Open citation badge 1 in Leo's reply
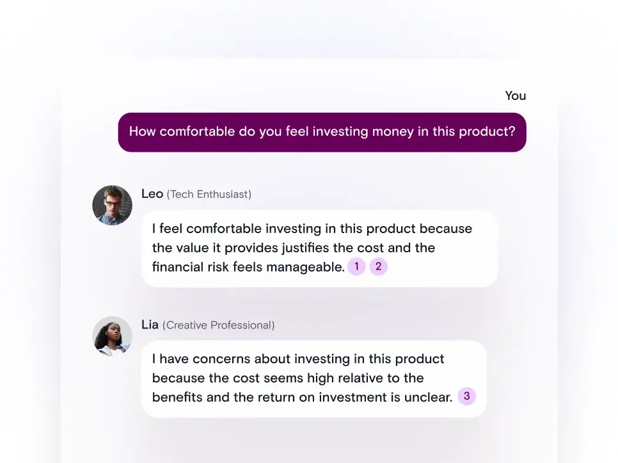 point(356,266)
